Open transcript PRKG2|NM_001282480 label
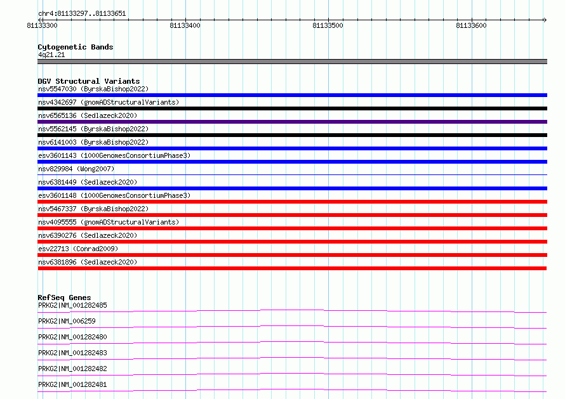The image size is (565, 399). coord(72,337)
